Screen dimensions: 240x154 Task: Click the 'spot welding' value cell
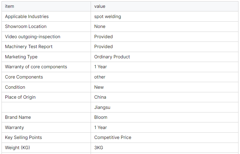[x=108, y=17]
